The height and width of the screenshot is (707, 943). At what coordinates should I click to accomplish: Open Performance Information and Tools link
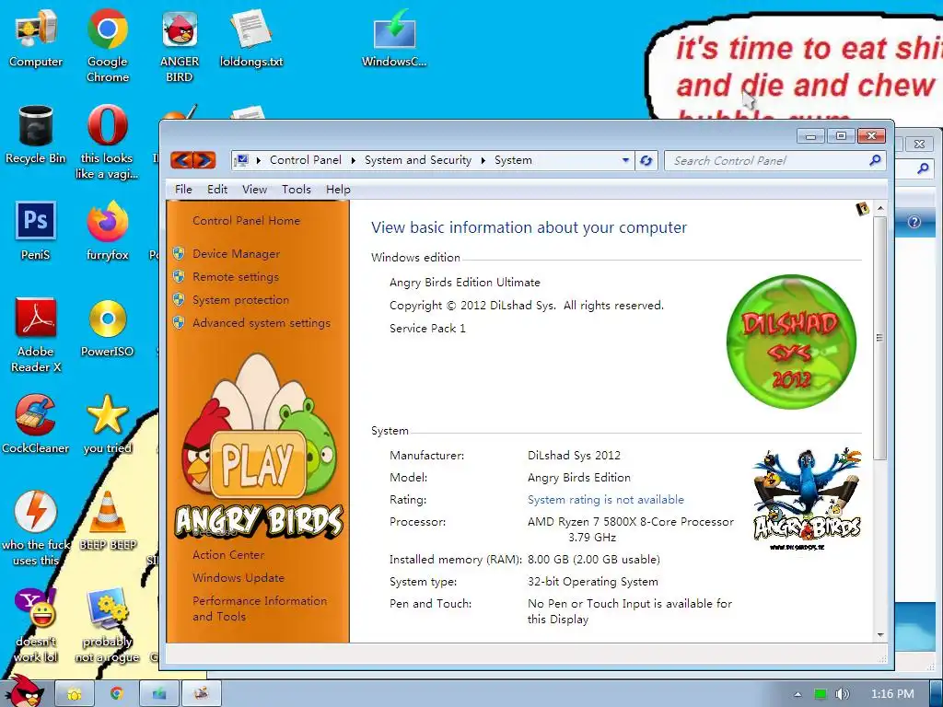pos(259,608)
